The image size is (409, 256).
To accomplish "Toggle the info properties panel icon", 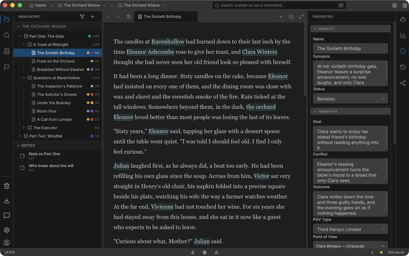I will pyautogui.click(x=403, y=51).
